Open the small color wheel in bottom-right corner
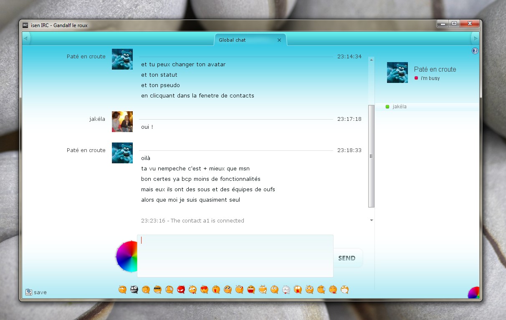This screenshot has width=506, height=320. (473, 292)
